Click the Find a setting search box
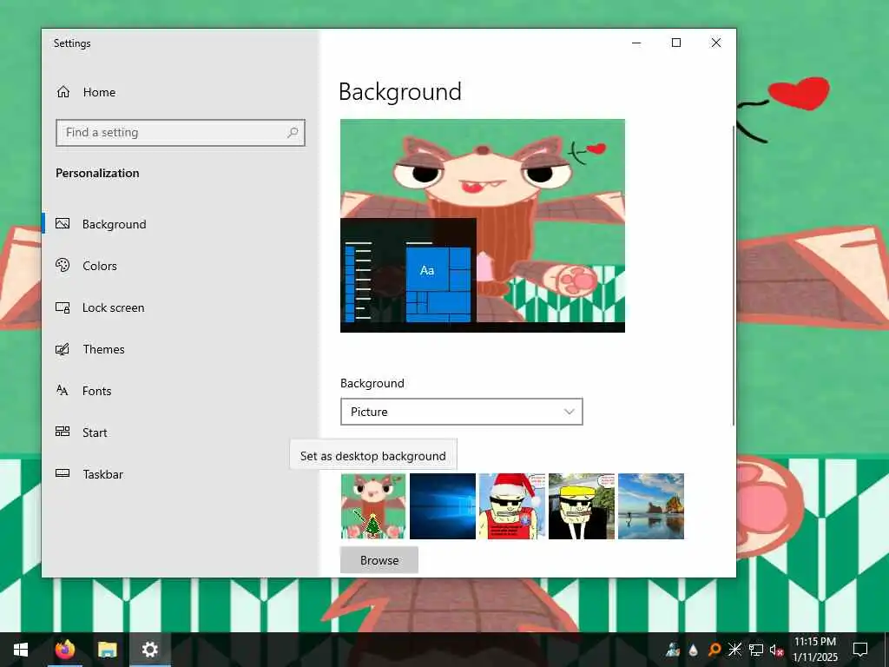Viewport: 889px width, 667px height. [x=181, y=133]
